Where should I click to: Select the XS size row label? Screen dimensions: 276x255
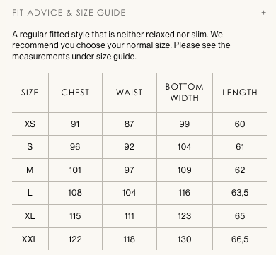[30, 124]
